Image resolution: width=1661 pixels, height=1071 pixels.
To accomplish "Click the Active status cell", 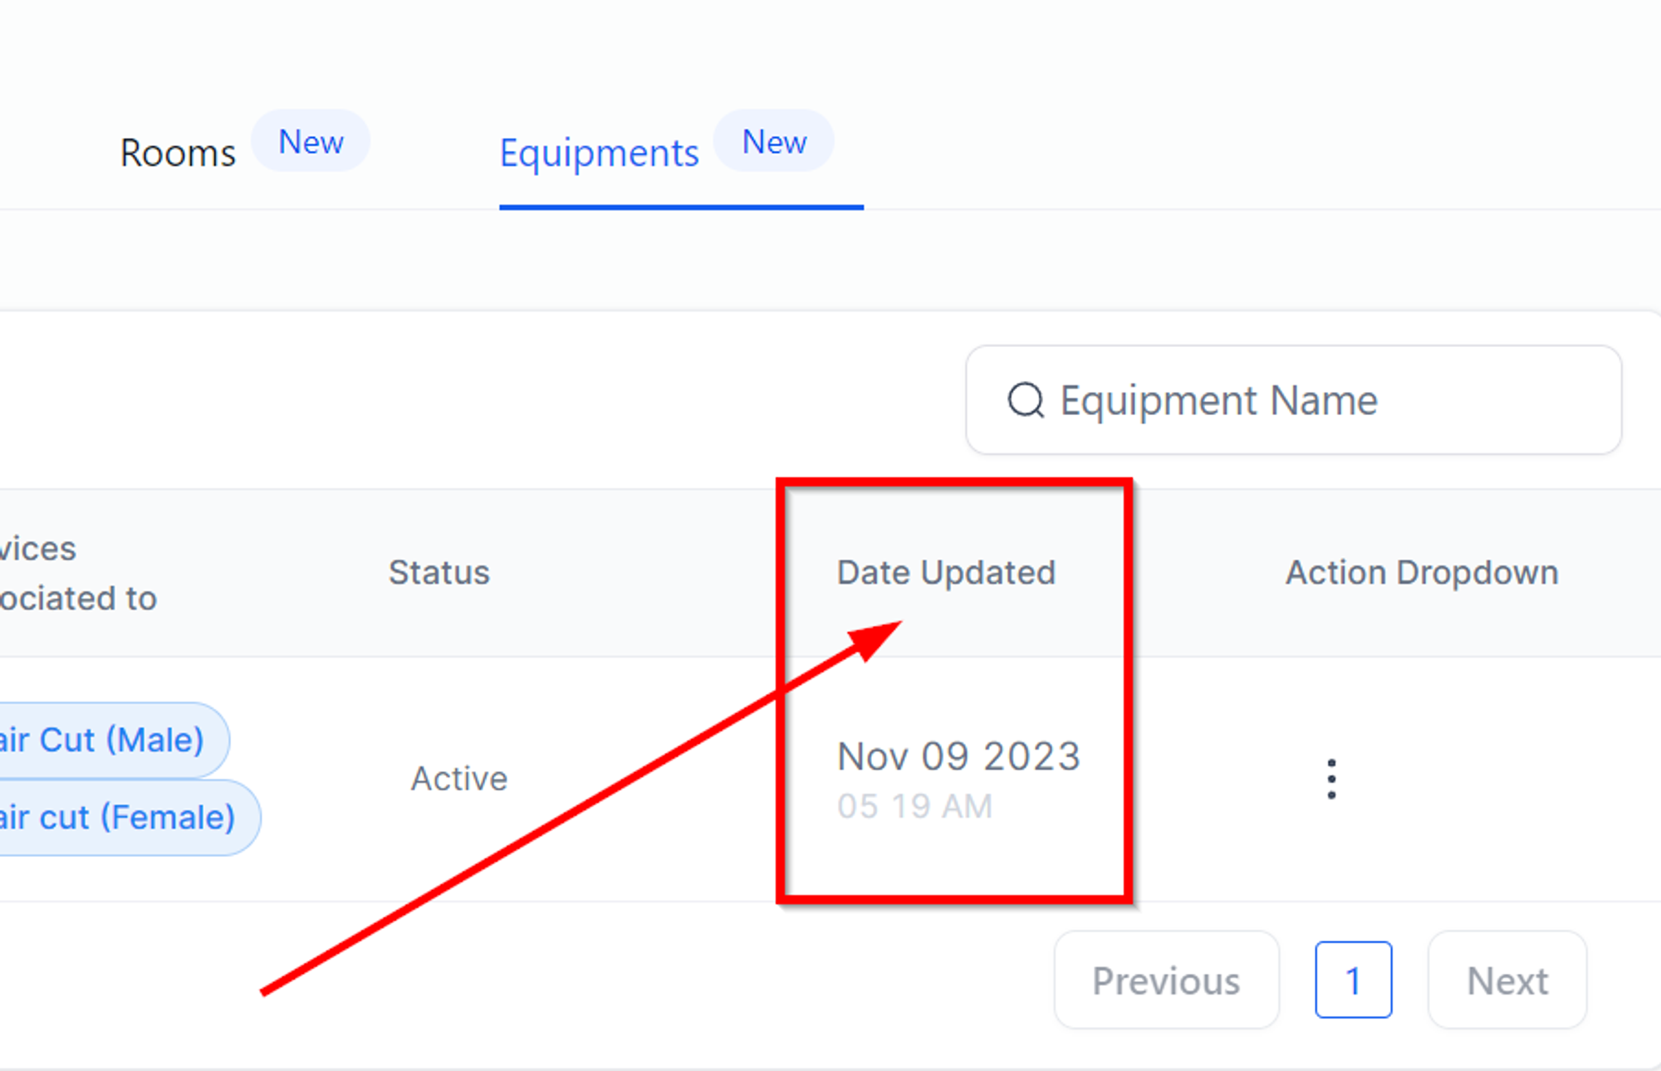I will 459,779.
